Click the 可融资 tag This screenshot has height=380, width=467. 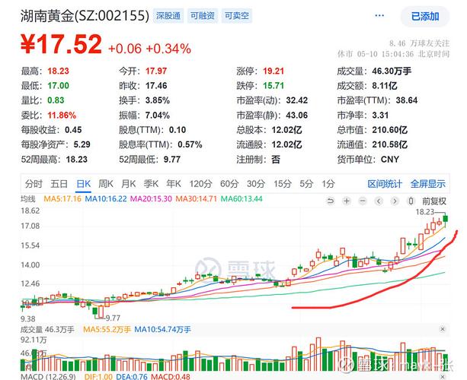point(203,16)
